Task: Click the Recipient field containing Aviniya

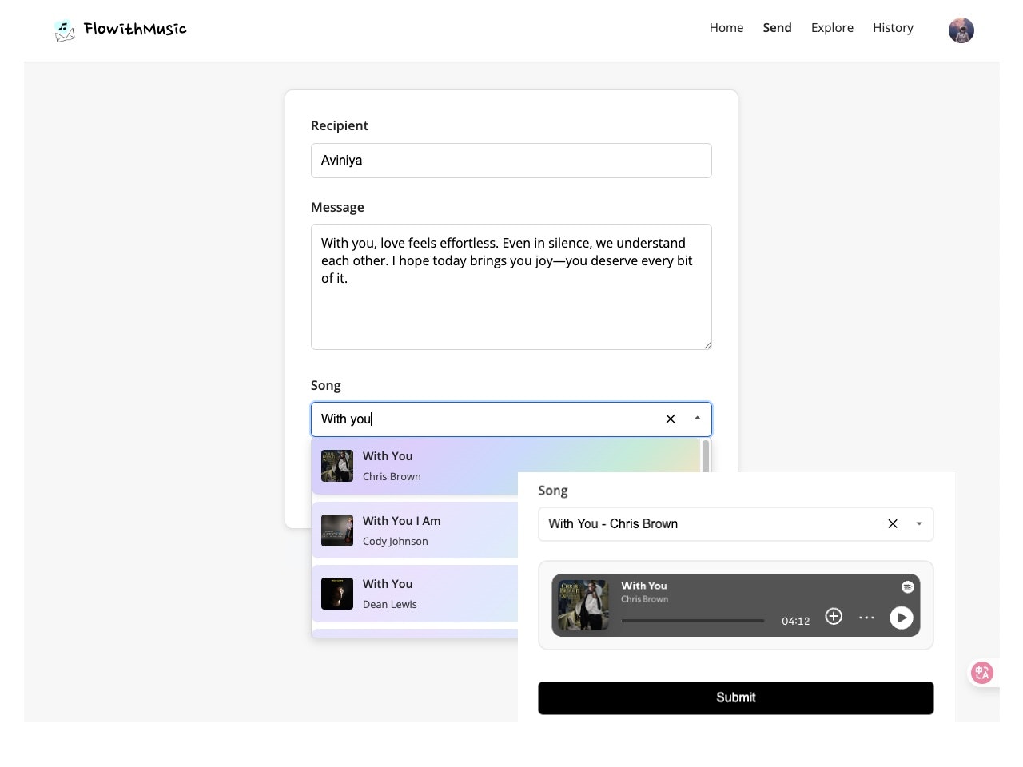Action: (x=511, y=161)
